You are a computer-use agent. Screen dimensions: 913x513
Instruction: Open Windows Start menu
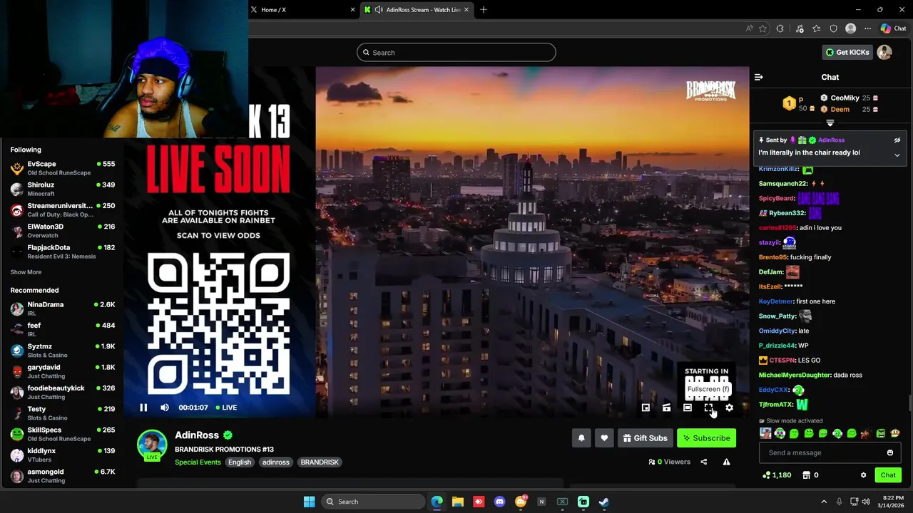click(x=309, y=502)
